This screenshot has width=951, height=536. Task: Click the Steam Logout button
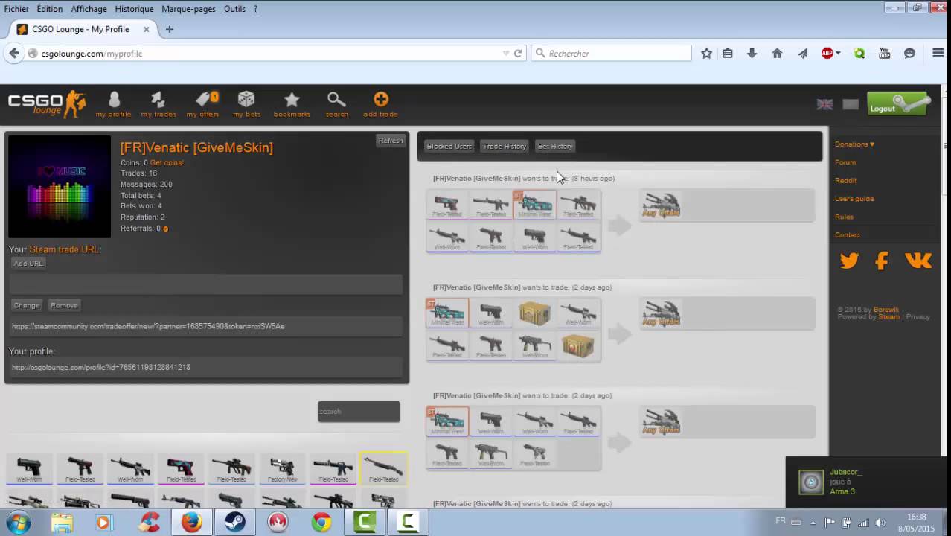[898, 104]
